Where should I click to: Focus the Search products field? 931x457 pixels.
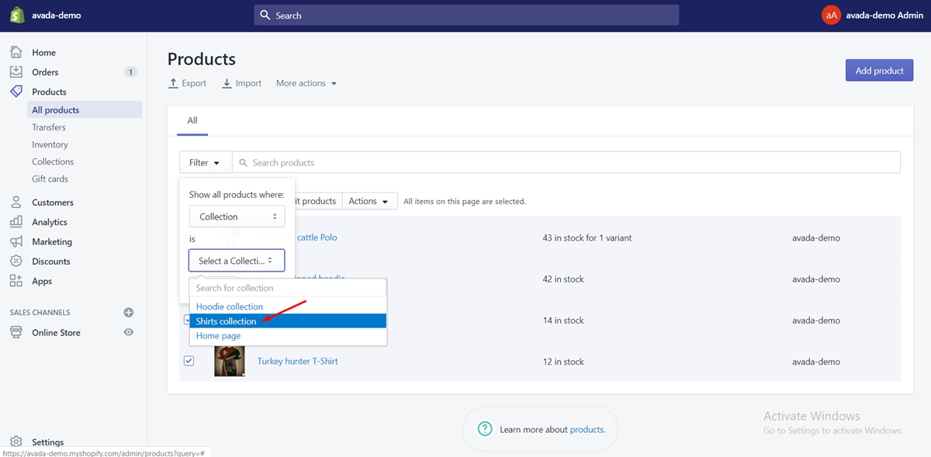point(566,162)
